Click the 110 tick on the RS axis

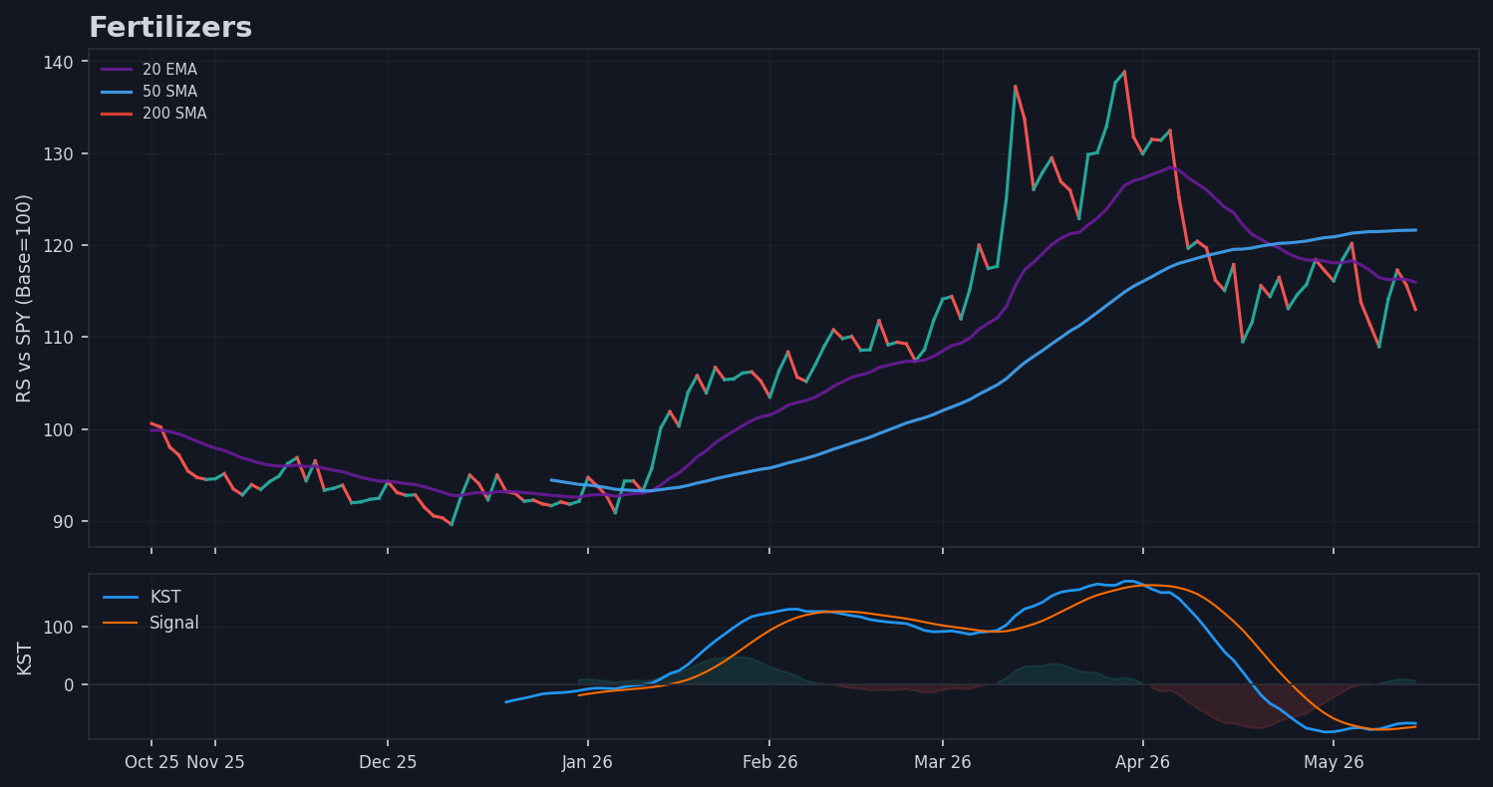(59, 338)
